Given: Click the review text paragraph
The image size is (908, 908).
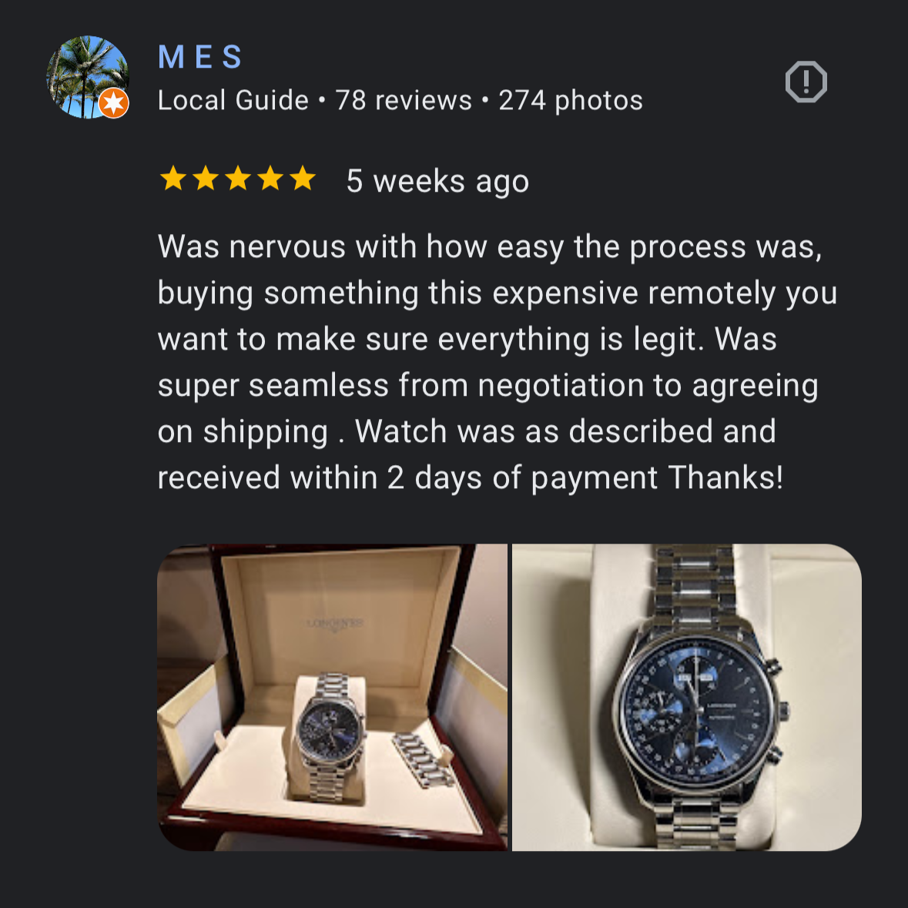Looking at the screenshot, I should (498, 362).
